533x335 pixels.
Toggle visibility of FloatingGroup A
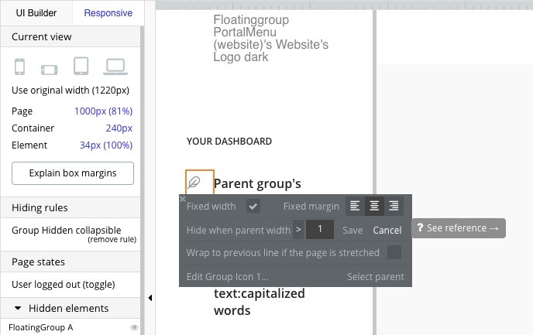pyautogui.click(x=134, y=327)
